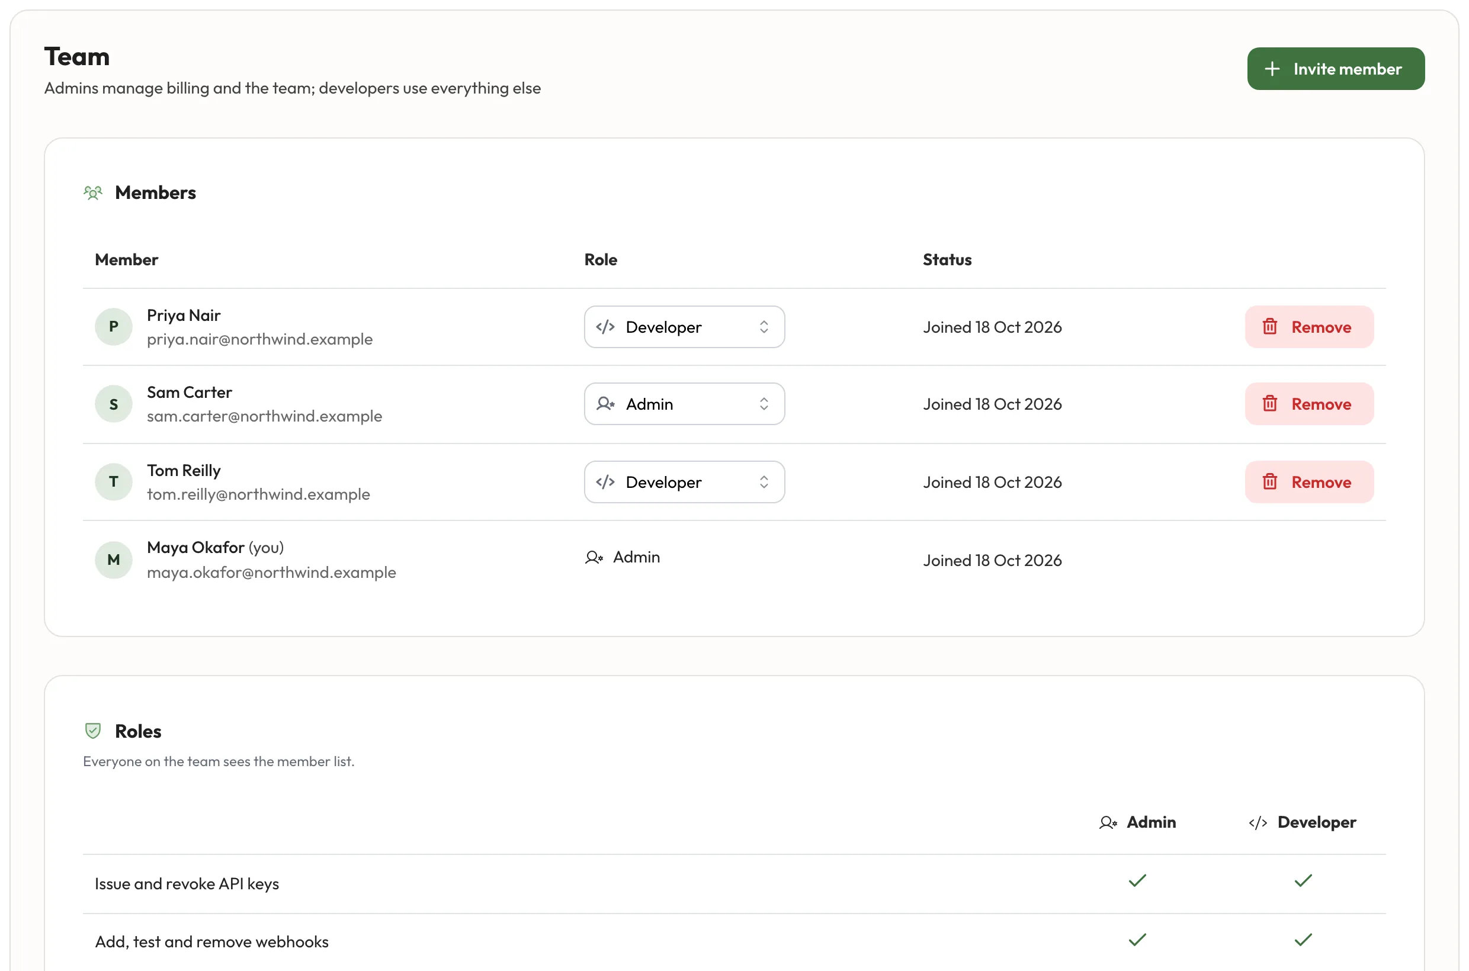Click the code icon in Priya Nair's role
The image size is (1469, 971).
tap(605, 327)
